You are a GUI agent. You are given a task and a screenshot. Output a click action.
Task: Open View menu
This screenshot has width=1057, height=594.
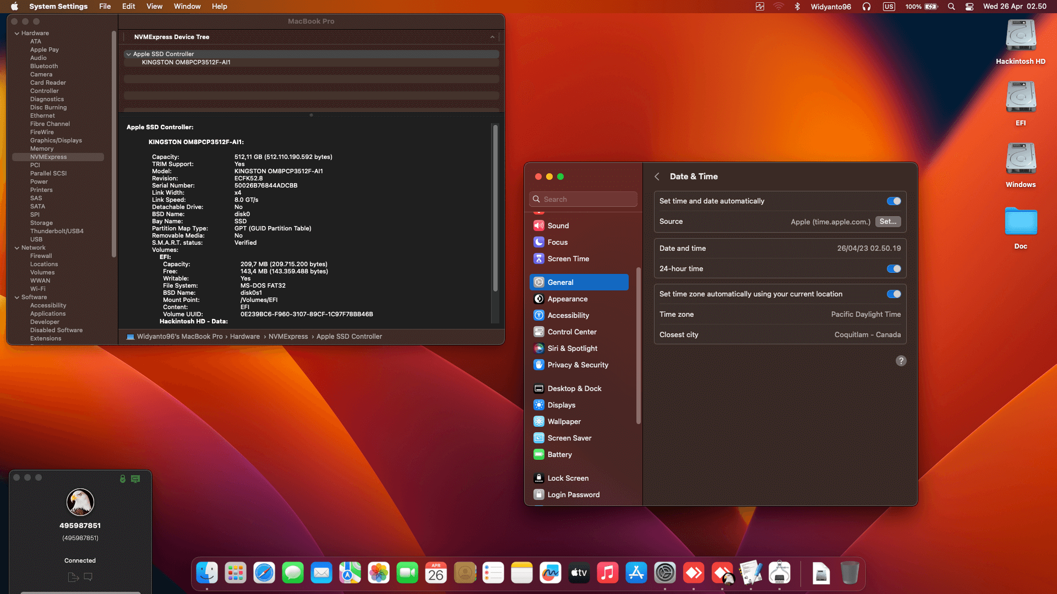(154, 7)
